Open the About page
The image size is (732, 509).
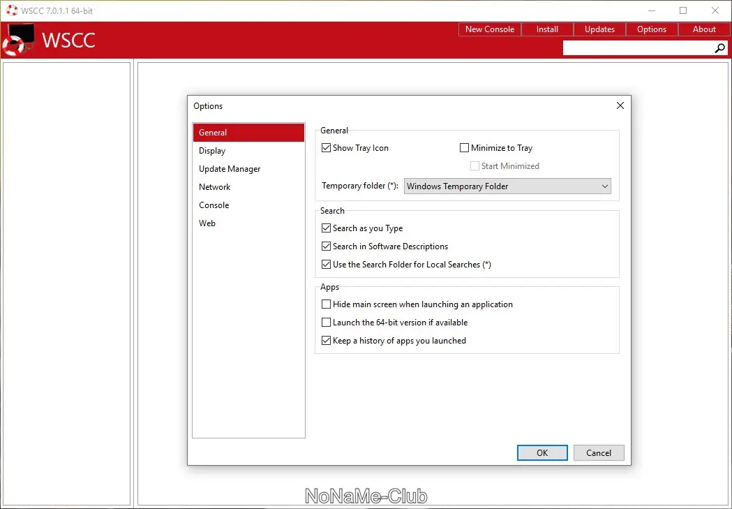click(x=704, y=29)
